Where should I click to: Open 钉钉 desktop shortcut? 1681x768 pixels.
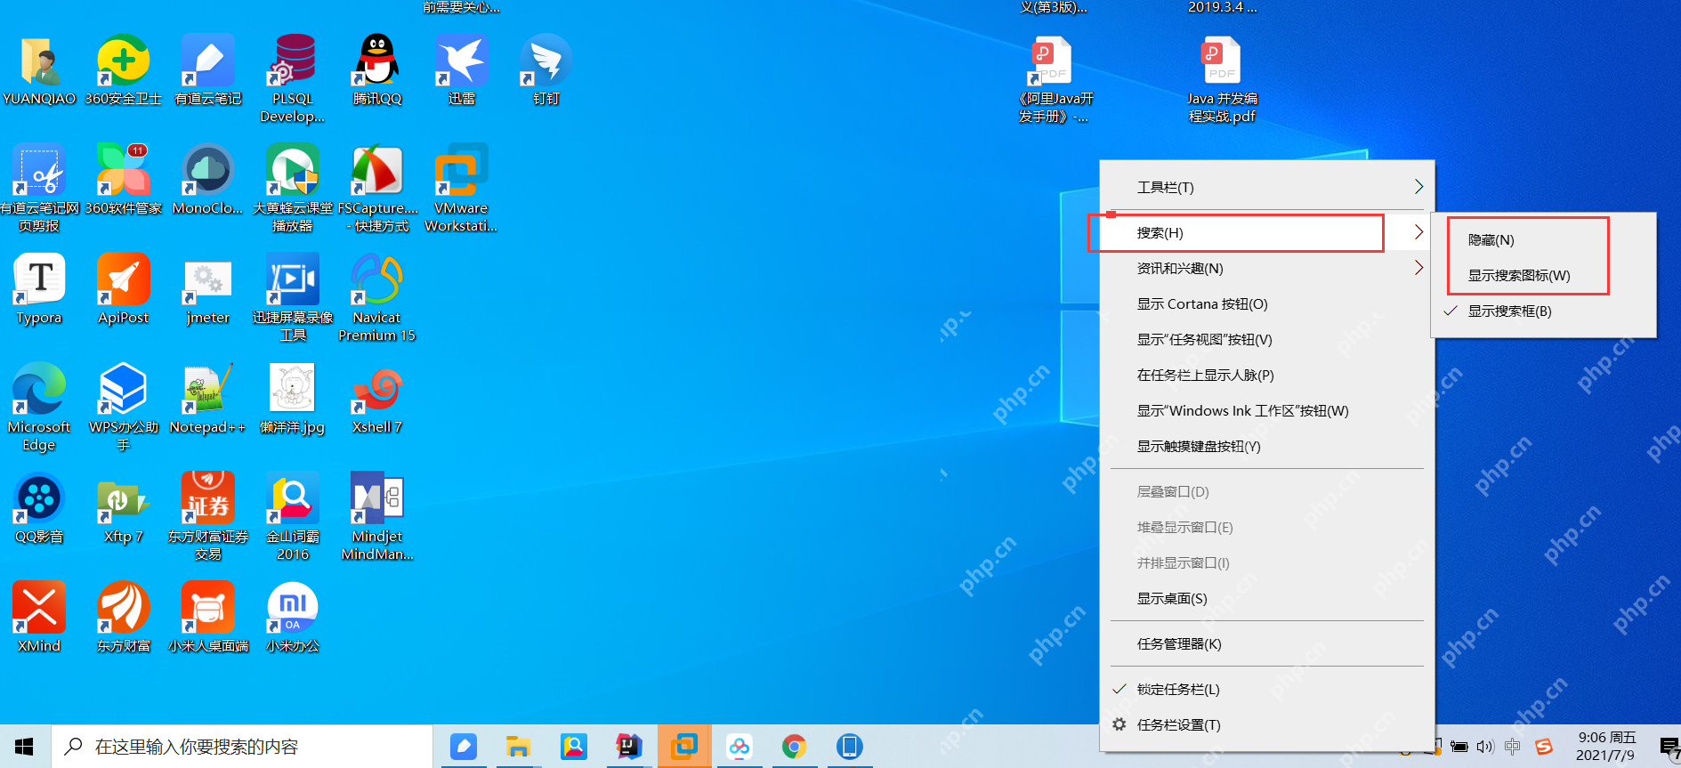(546, 61)
